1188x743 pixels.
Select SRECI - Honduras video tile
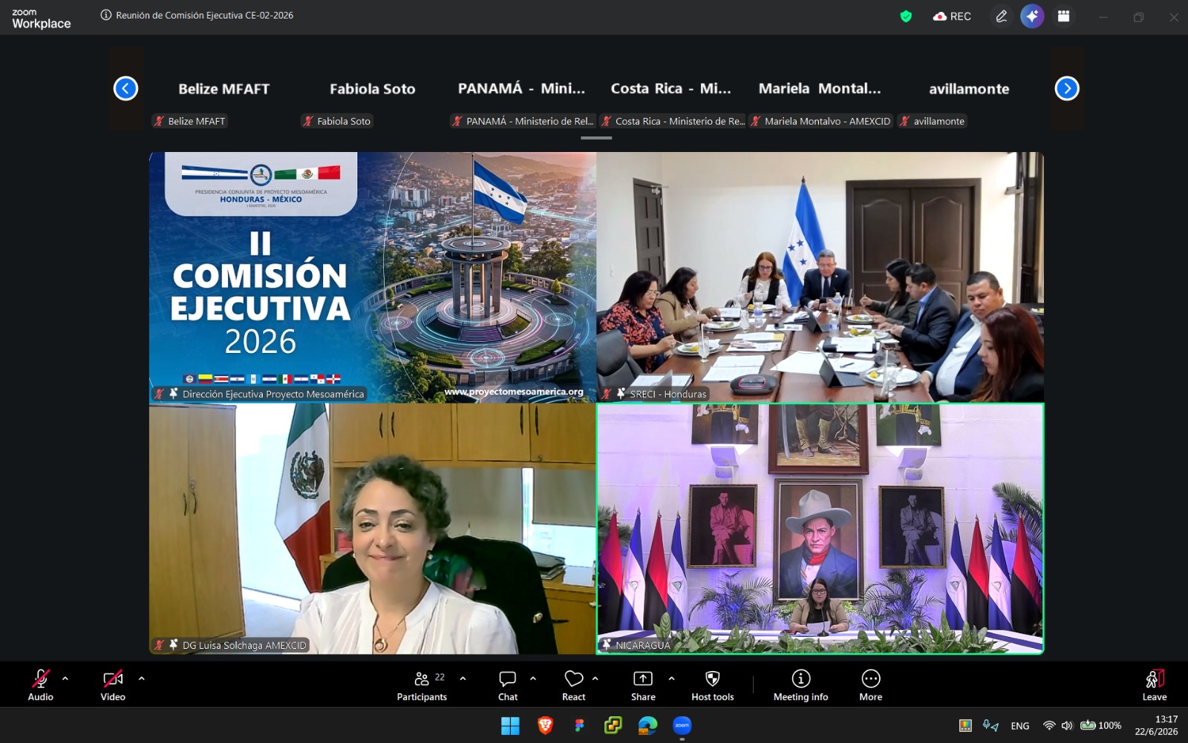tap(820, 277)
